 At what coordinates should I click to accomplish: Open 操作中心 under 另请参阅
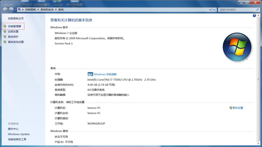tap(13, 129)
